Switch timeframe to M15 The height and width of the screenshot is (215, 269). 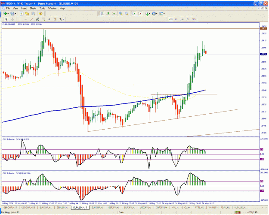(170, 19)
